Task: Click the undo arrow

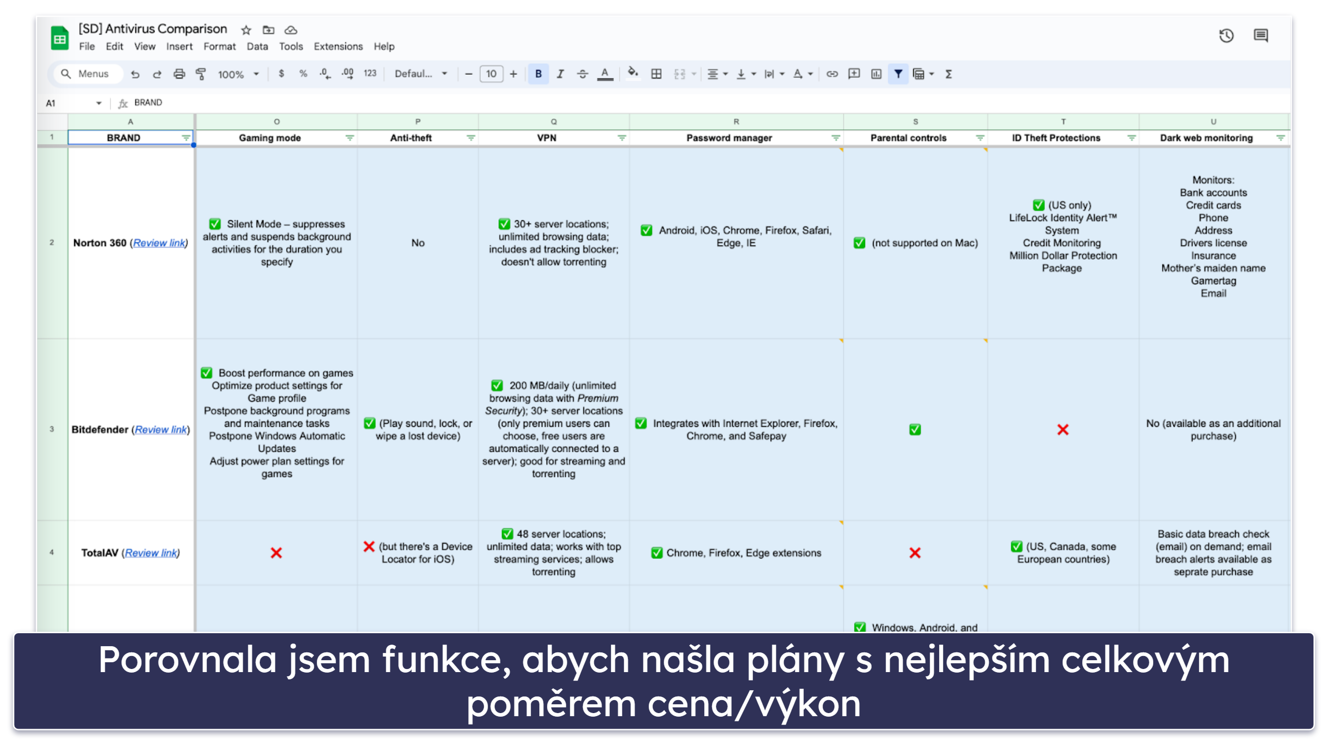Action: click(135, 74)
